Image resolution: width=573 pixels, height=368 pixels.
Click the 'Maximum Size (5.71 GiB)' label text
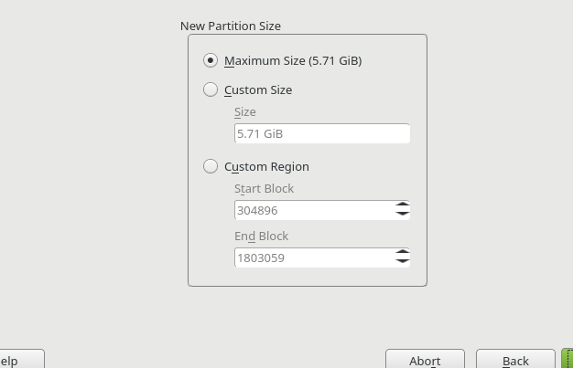coord(293,61)
